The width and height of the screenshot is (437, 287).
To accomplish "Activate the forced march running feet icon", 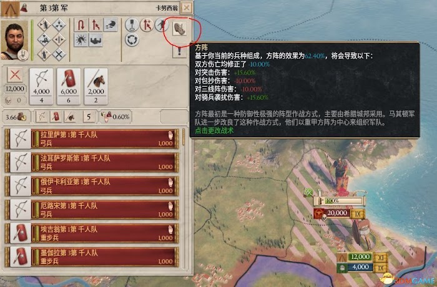I will 110,25.
